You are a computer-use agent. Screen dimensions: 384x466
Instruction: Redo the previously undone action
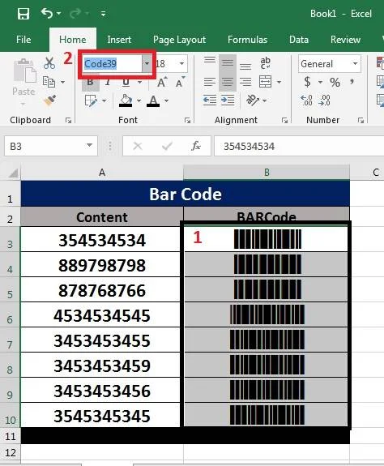(75, 14)
